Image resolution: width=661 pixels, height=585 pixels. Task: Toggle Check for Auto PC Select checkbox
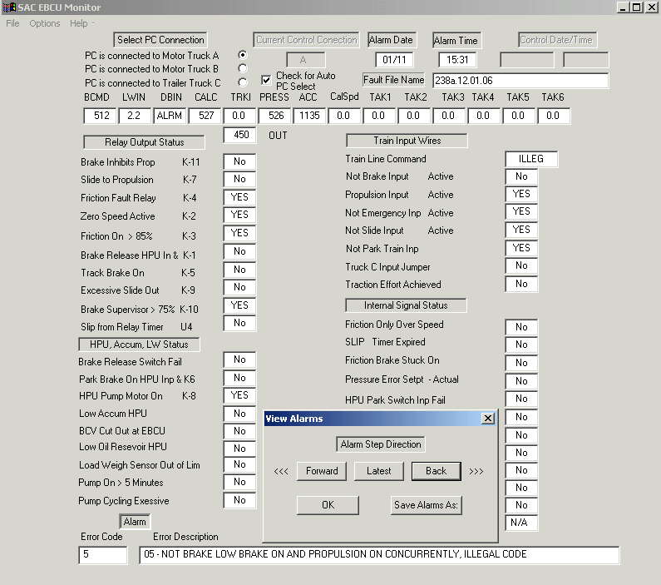coord(266,81)
